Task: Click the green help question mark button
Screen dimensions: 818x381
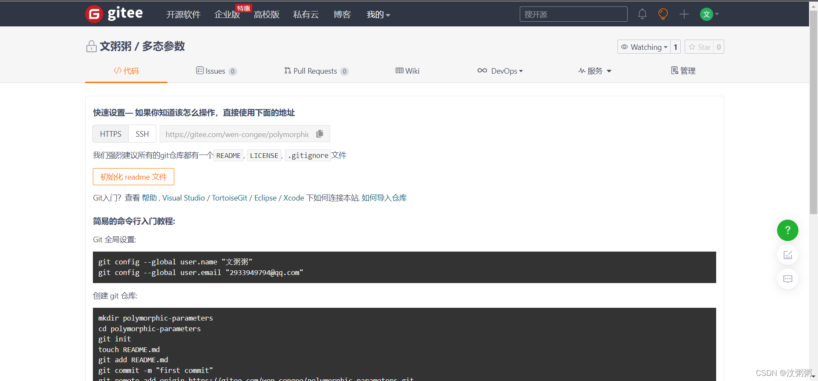Action: [788, 230]
